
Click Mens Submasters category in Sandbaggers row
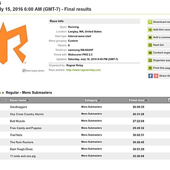point(91,107)
